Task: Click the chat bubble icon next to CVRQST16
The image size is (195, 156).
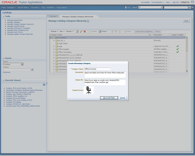Action: click(192, 2)
